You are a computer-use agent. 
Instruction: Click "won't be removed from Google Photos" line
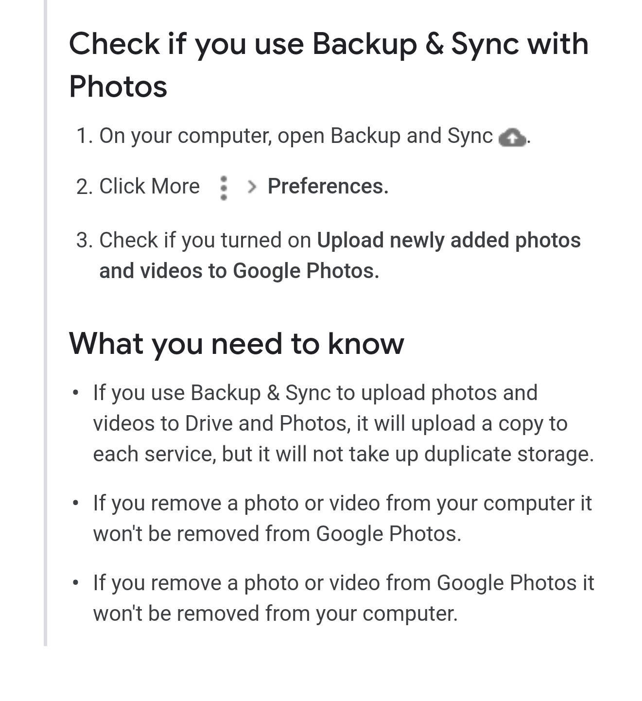pyautogui.click(x=277, y=534)
